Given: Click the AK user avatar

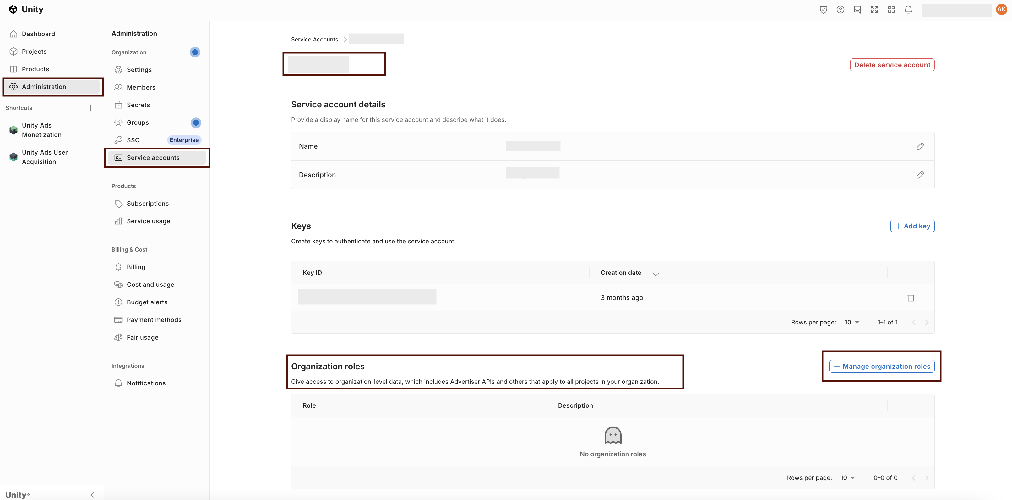Looking at the screenshot, I should tap(1001, 9).
